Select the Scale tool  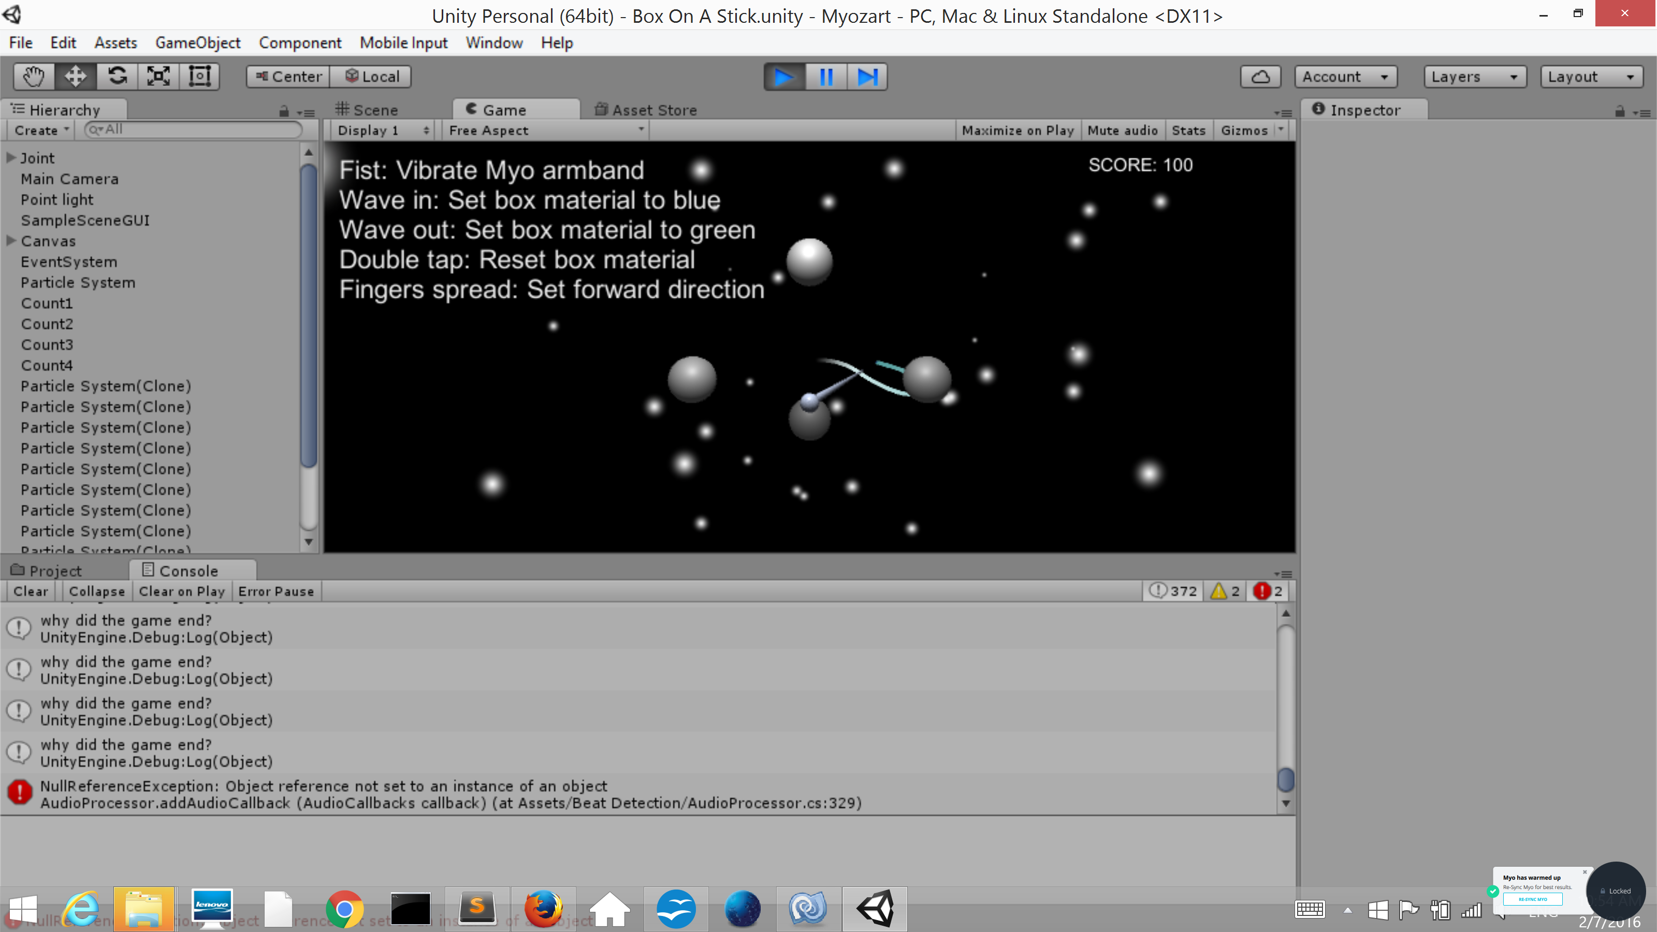(158, 77)
